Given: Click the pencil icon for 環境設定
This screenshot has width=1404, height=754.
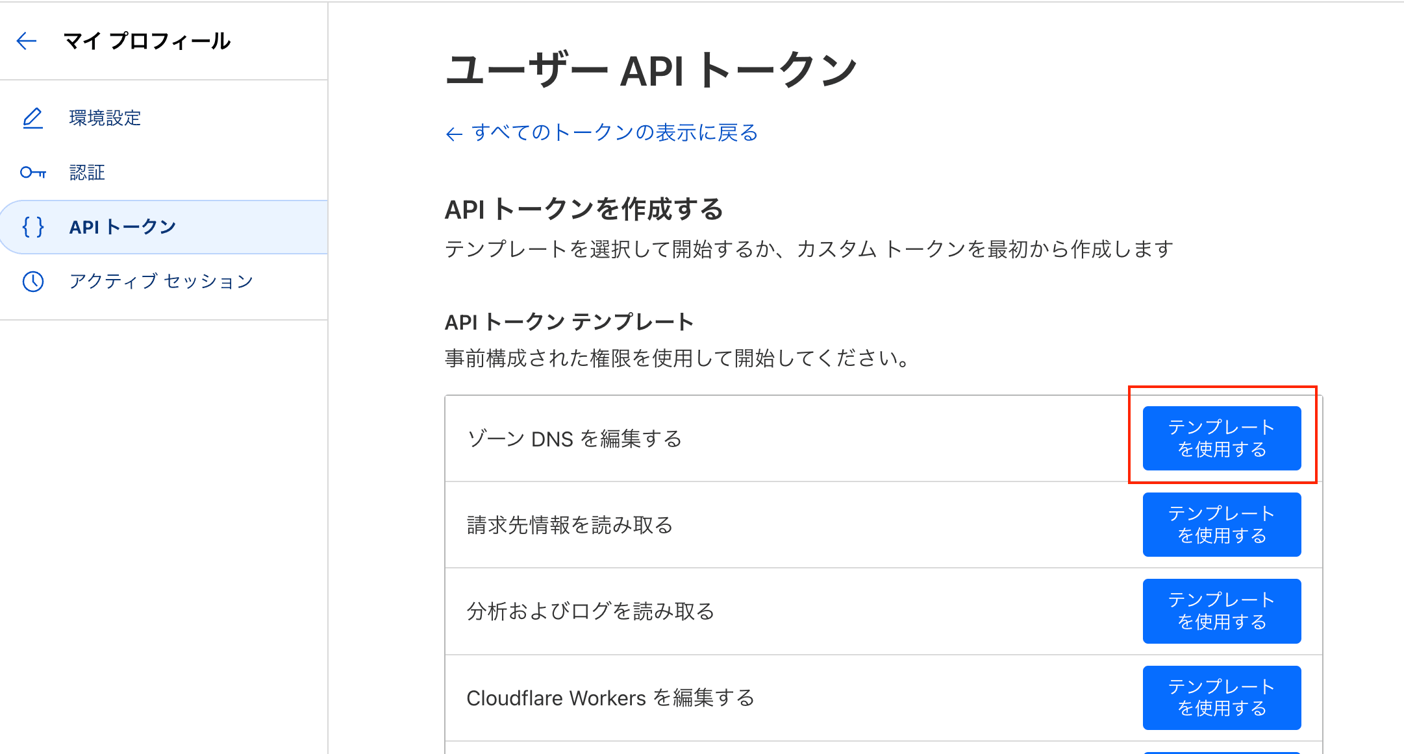Looking at the screenshot, I should click(x=32, y=118).
